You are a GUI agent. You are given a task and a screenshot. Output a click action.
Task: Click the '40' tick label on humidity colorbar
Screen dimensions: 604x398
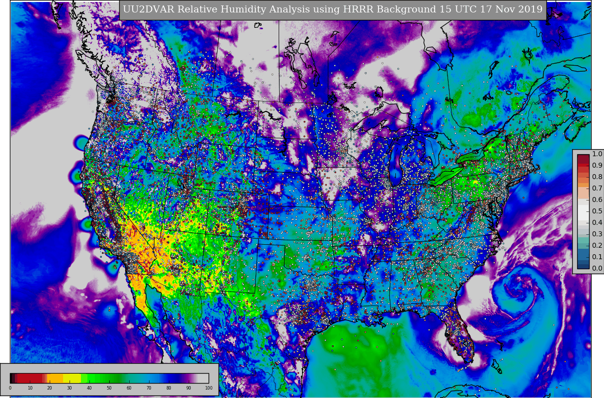89,388
